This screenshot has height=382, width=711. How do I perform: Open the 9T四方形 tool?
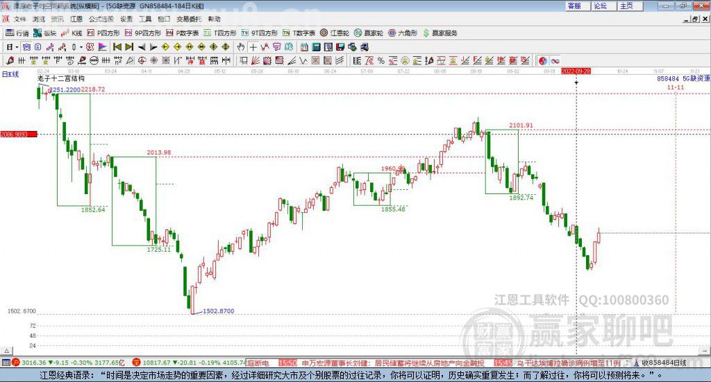(x=260, y=33)
